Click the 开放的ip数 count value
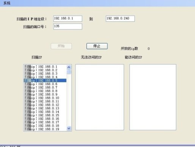Viewport: 195px width, 147px height. click(x=149, y=49)
